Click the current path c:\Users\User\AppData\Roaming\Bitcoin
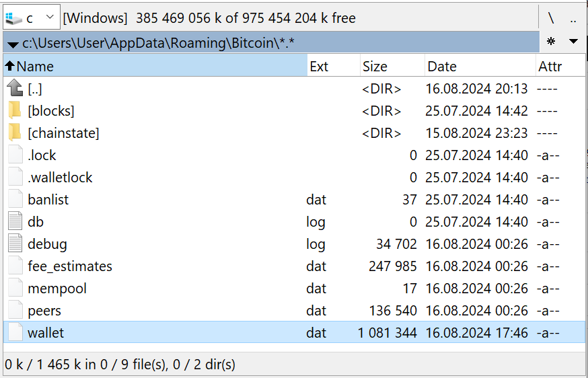588x378 pixels. click(x=158, y=43)
